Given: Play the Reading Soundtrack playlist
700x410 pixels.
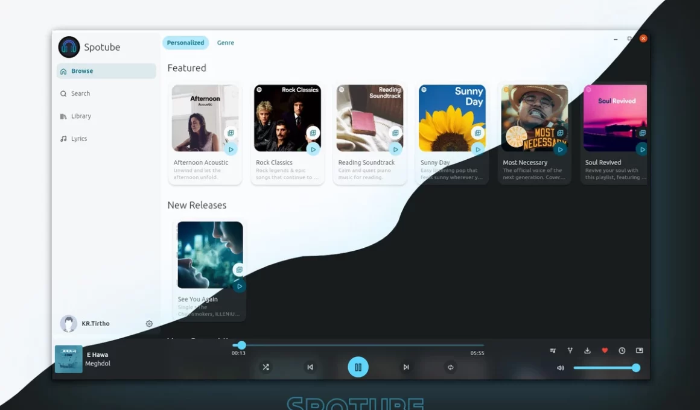Looking at the screenshot, I should coord(395,150).
